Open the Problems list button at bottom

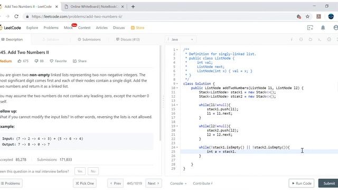click(11, 183)
